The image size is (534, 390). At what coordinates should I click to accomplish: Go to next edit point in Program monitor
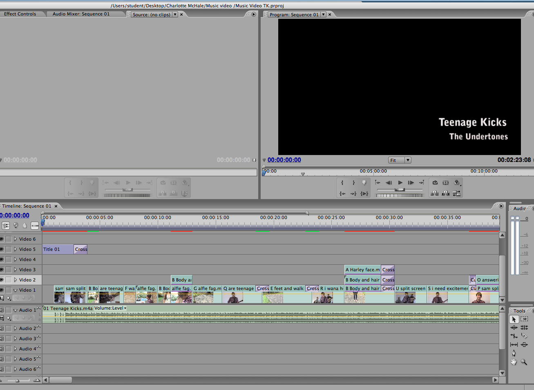click(422, 183)
